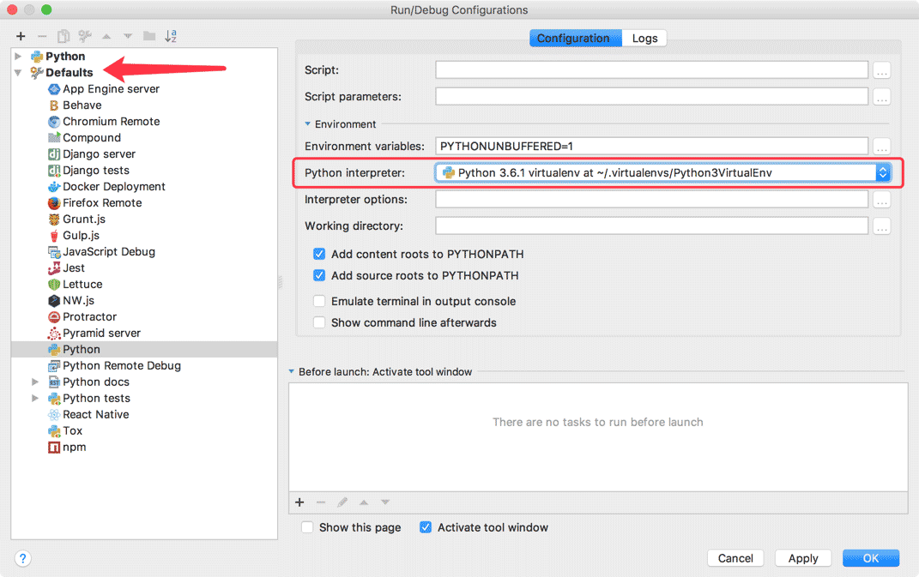Focus the Script input field
Viewport: 919px width, 577px height.
click(x=651, y=70)
